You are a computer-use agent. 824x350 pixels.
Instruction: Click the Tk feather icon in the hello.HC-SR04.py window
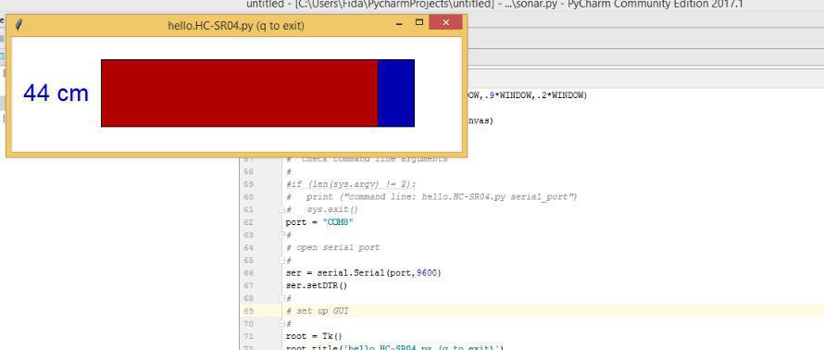point(19,25)
